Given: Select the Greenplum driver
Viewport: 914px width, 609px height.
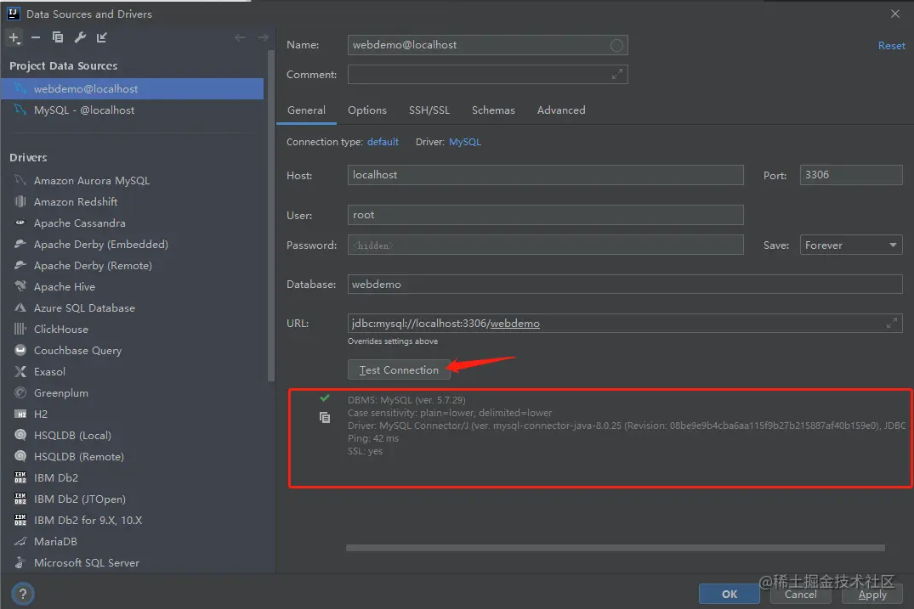Looking at the screenshot, I should pyautogui.click(x=60, y=393).
